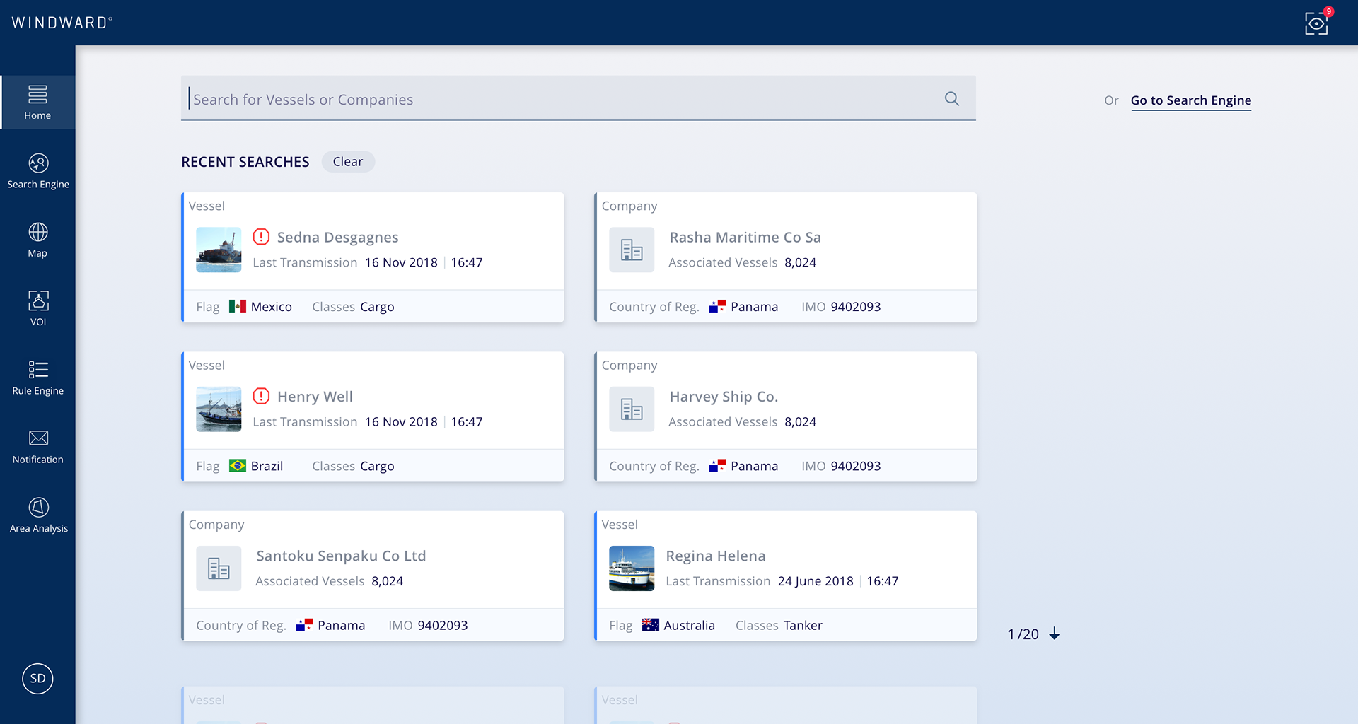1358x724 pixels.
Task: Click IMO 9402093 in Rasha Maritime card
Action: (x=841, y=307)
